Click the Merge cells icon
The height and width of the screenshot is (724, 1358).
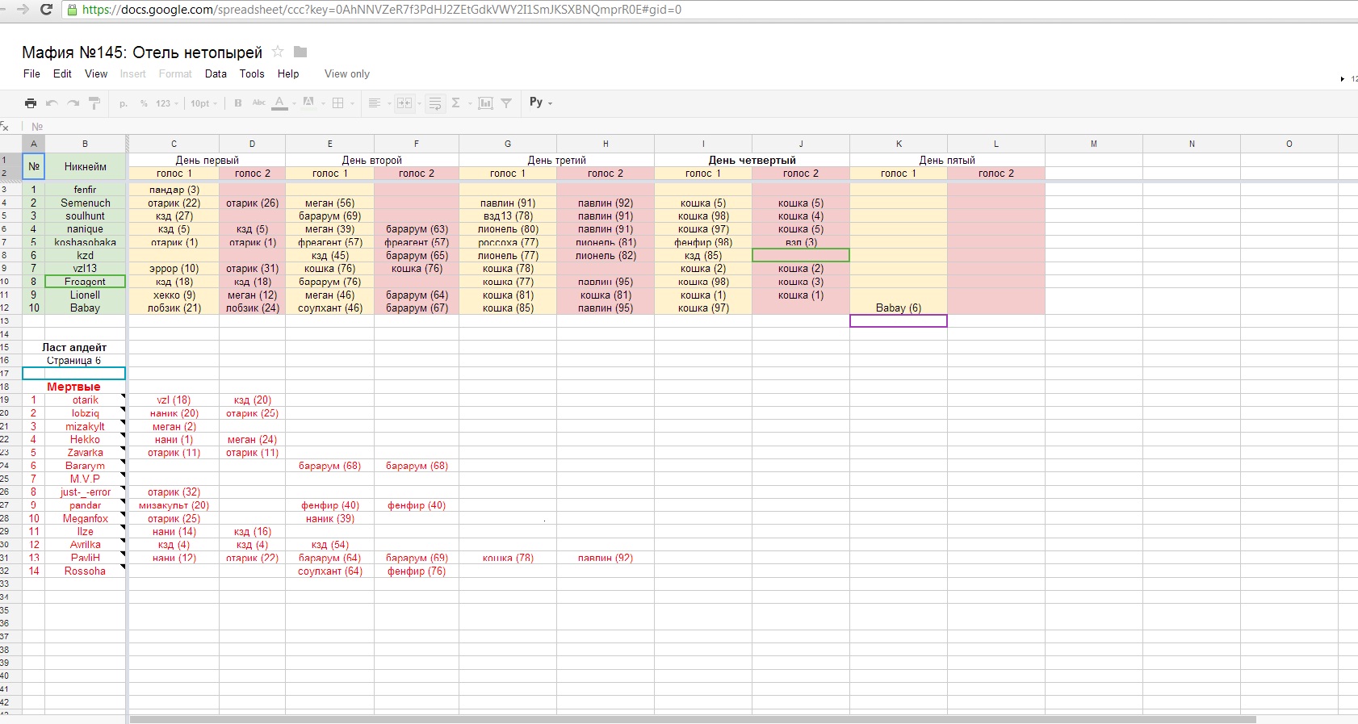[404, 103]
